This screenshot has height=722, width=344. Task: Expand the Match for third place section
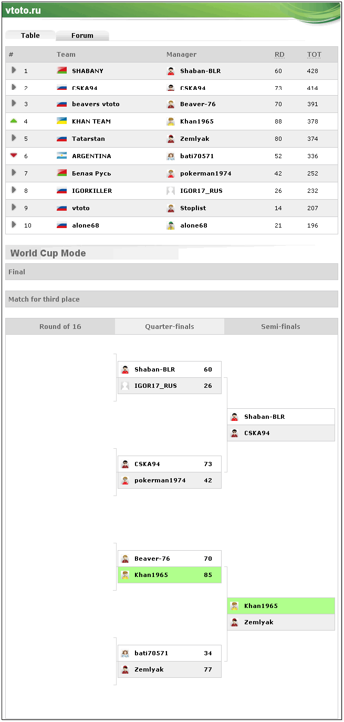[172, 299]
